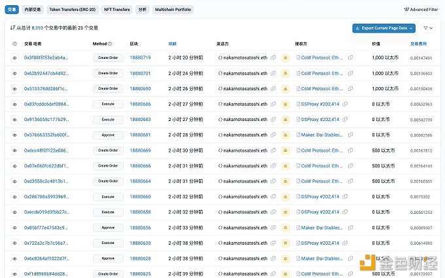Screen dimensions: 445x278
Task: Click OUT badge in block 18880669 row
Action: (285, 150)
